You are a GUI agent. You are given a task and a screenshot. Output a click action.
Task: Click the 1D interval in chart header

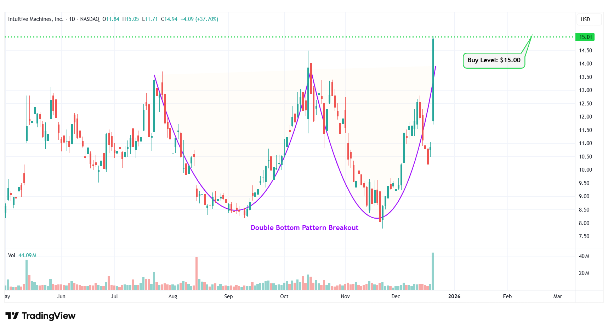tap(72, 19)
